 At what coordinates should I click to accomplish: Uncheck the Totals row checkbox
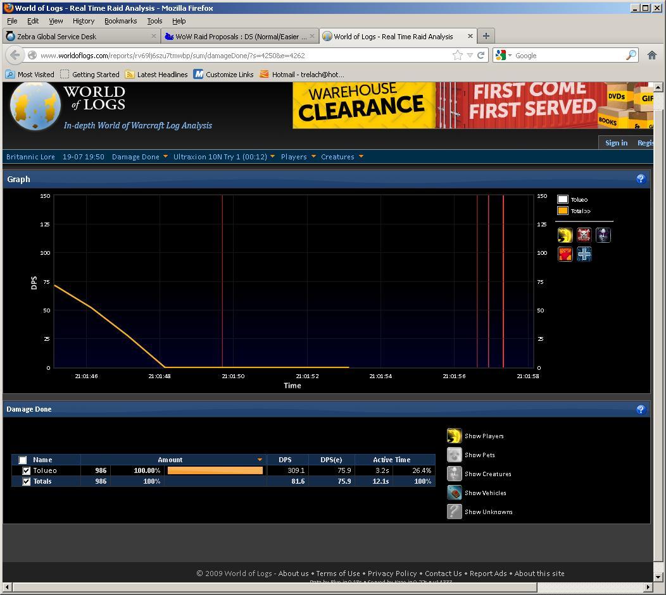point(26,481)
